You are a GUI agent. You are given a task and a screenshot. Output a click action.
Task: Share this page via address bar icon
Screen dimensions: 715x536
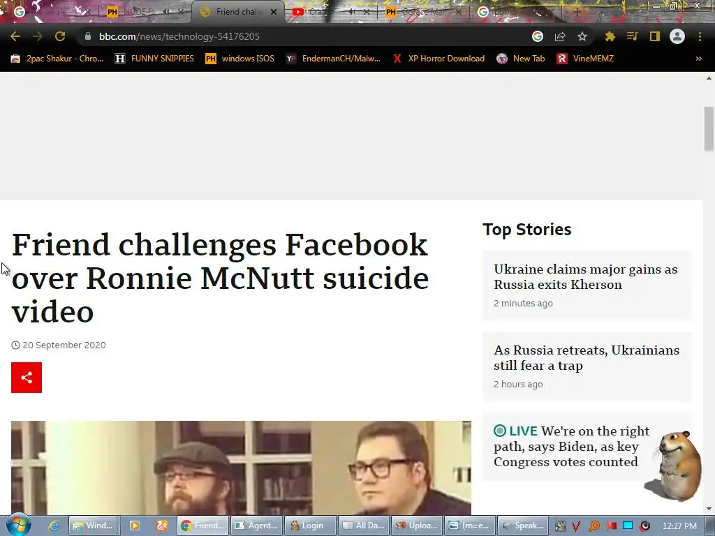pos(560,36)
